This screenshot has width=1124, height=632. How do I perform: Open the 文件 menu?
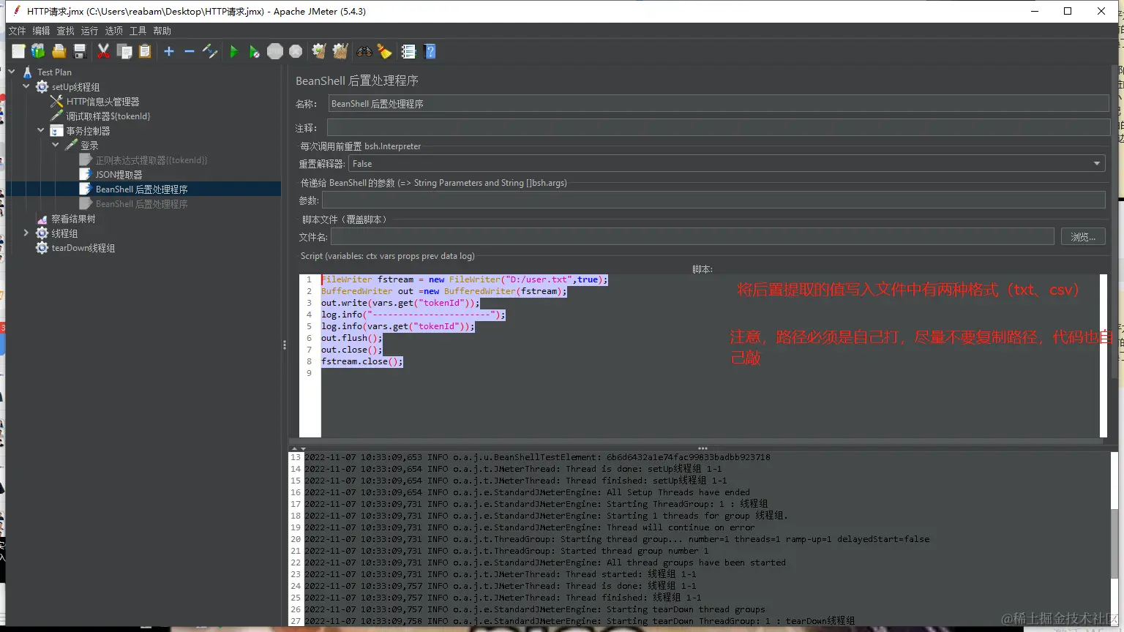pyautogui.click(x=17, y=31)
